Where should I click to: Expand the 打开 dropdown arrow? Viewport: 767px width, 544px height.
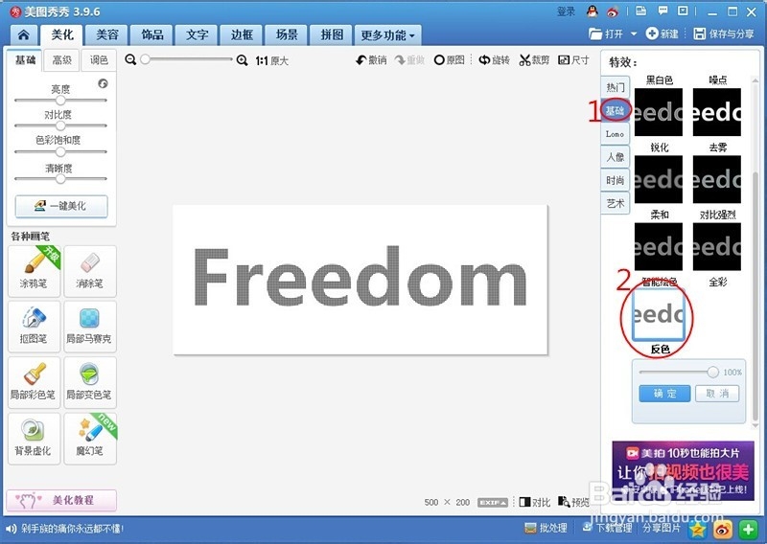pyautogui.click(x=634, y=34)
